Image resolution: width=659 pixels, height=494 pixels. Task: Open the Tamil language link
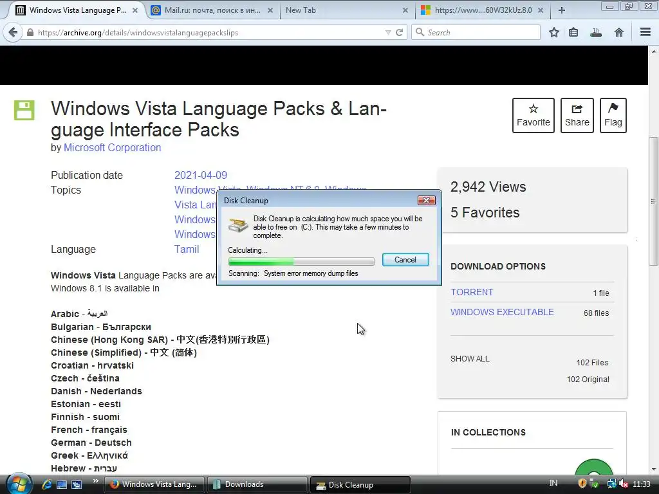[187, 249]
